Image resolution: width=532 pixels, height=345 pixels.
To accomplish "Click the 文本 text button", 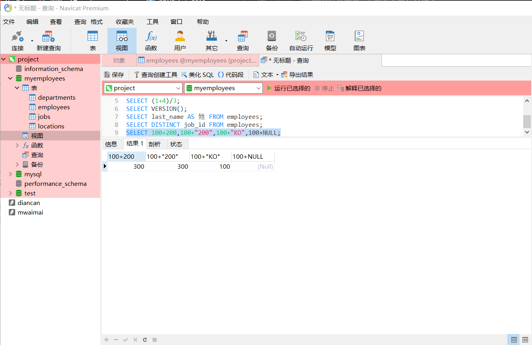I will (x=264, y=75).
